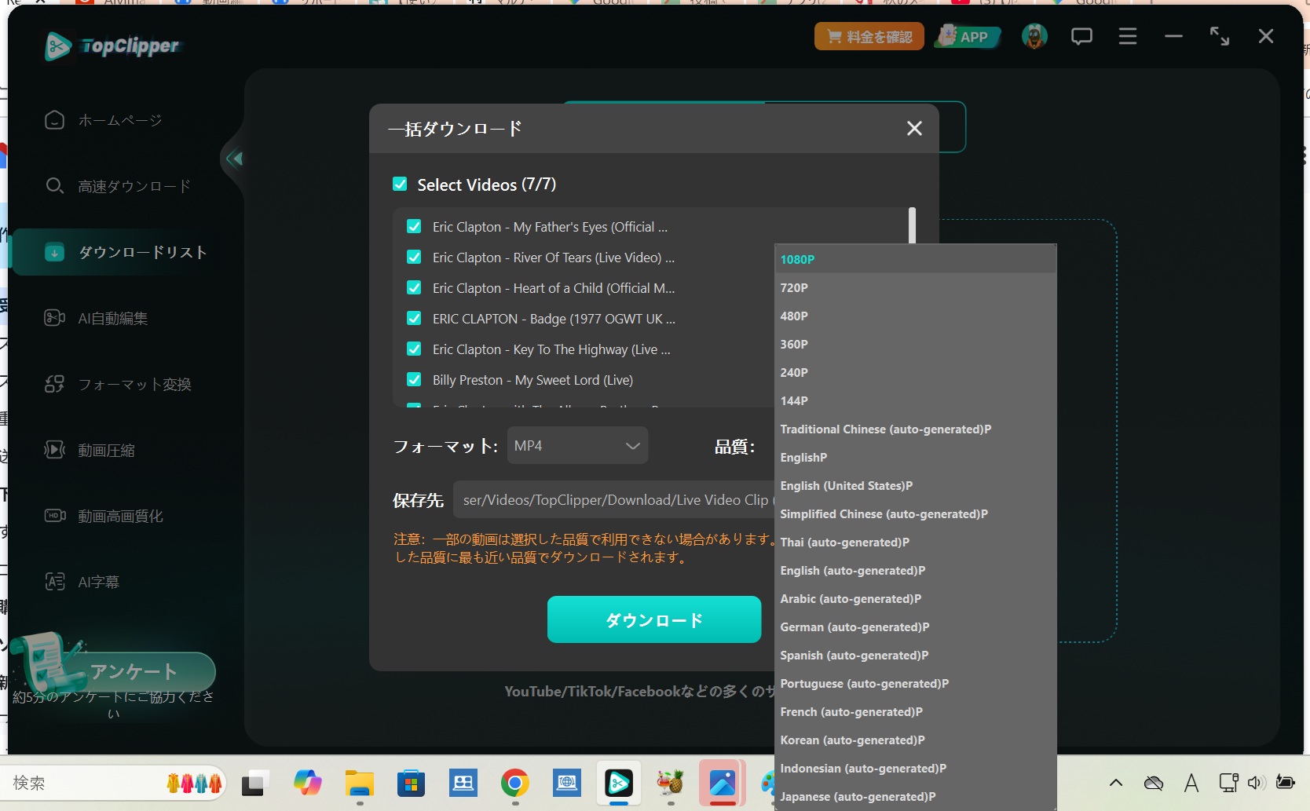Open the feedback chat bubble icon
1310x811 pixels.
1081,36
